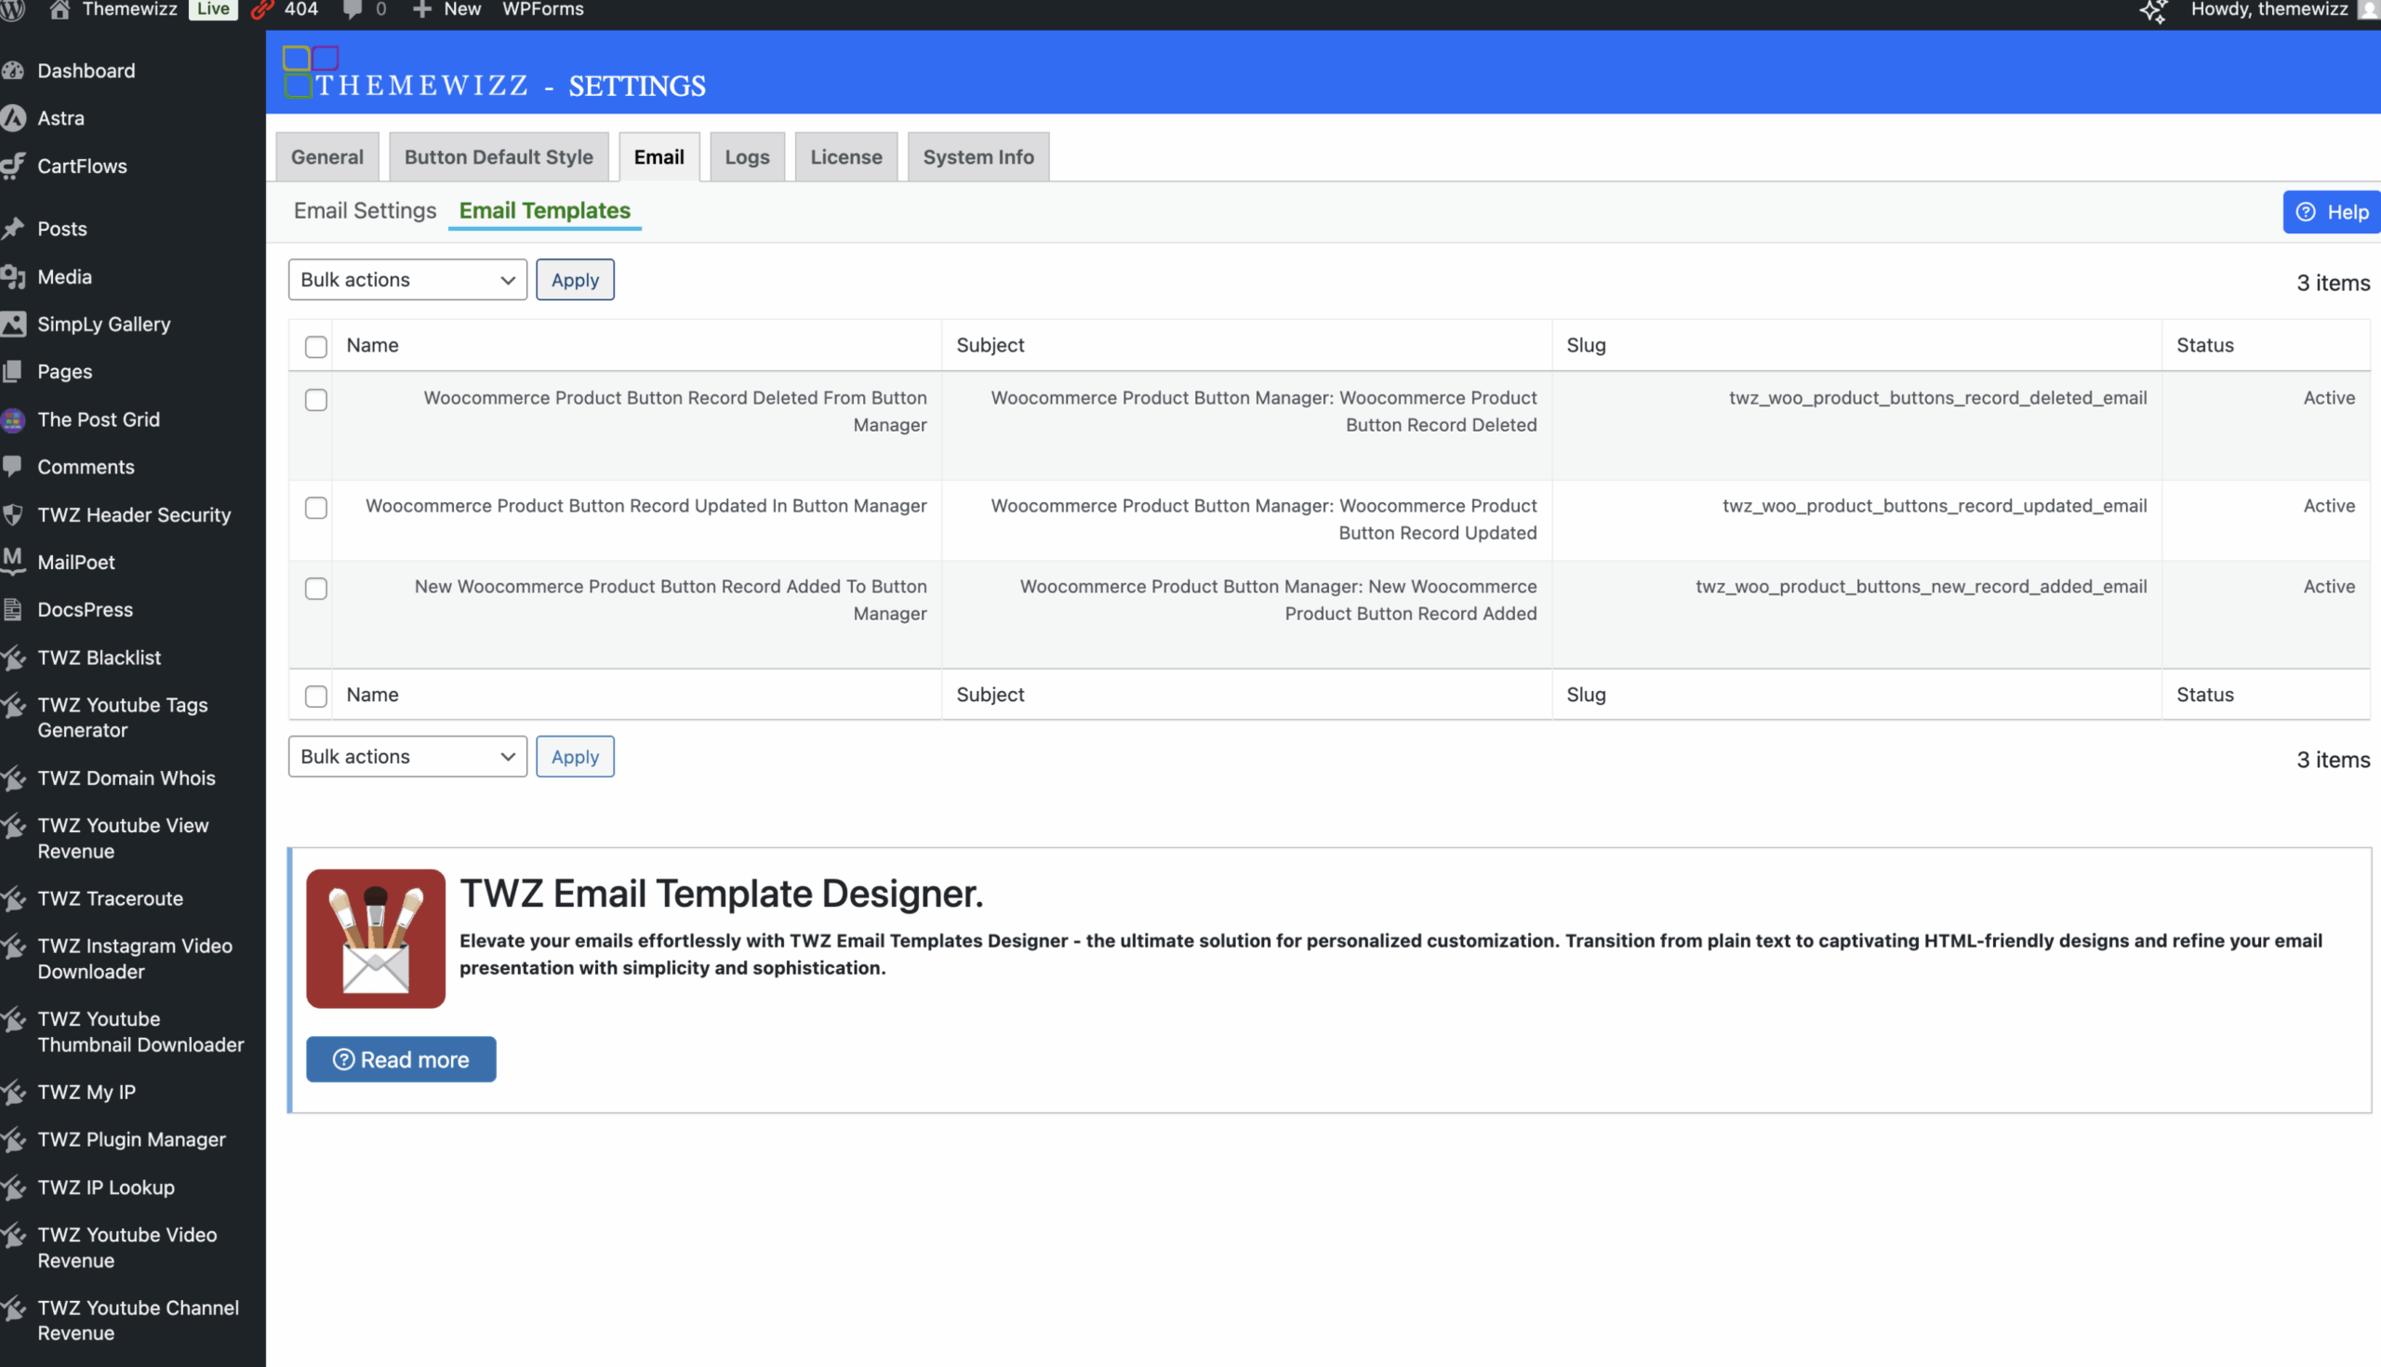Click the MailPoet M icon
Screen dimensions: 2381x1367
(x=13, y=562)
